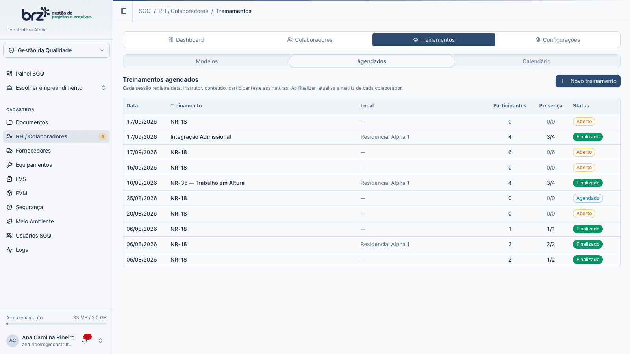Click the Agendado status badge
The width and height of the screenshot is (630, 354).
tap(588, 198)
